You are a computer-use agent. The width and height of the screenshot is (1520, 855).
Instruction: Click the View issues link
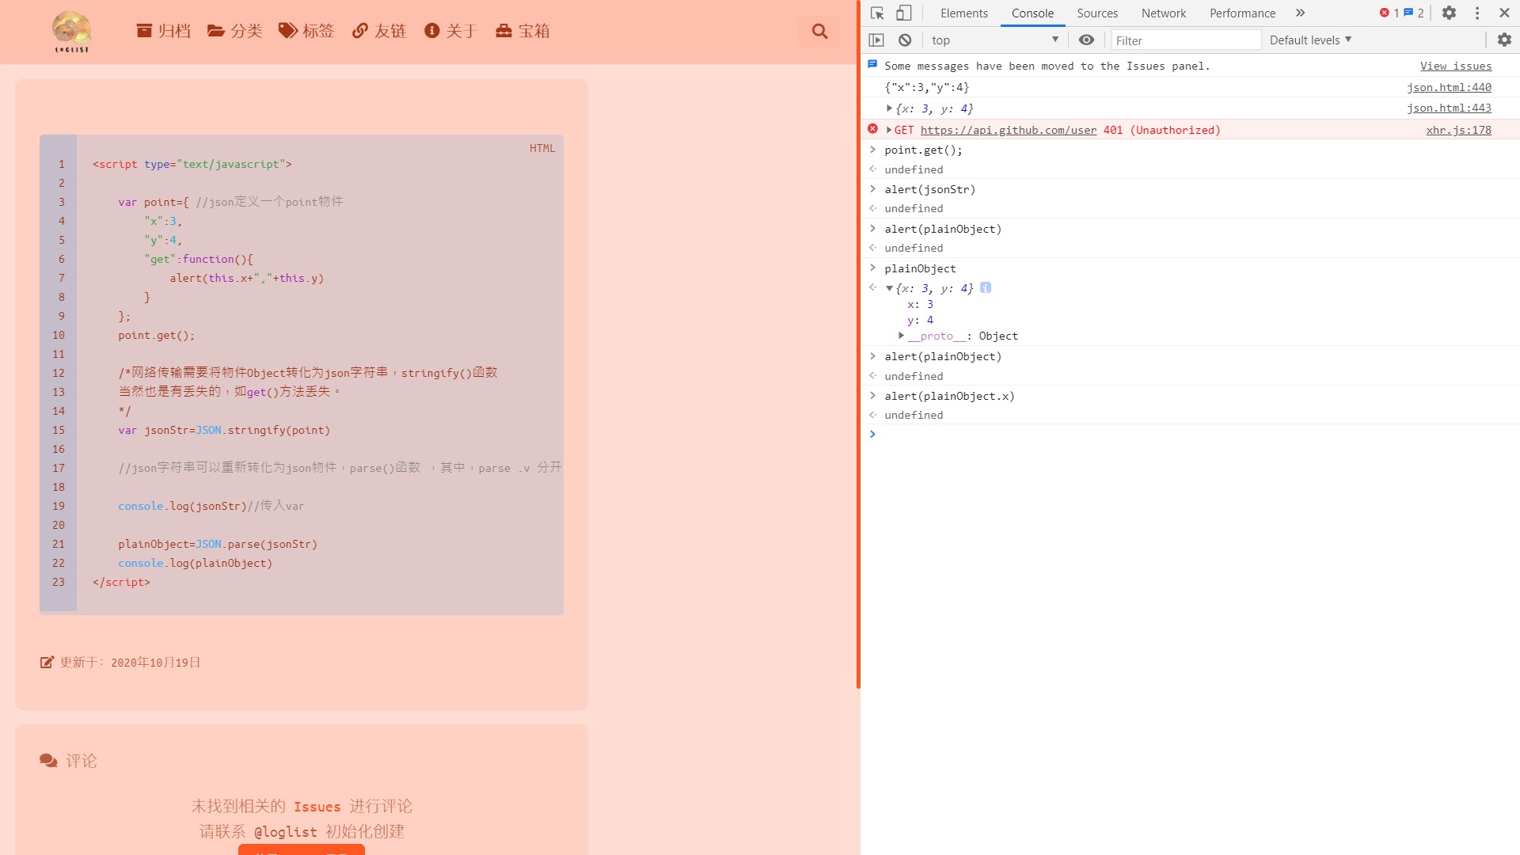coord(1455,66)
